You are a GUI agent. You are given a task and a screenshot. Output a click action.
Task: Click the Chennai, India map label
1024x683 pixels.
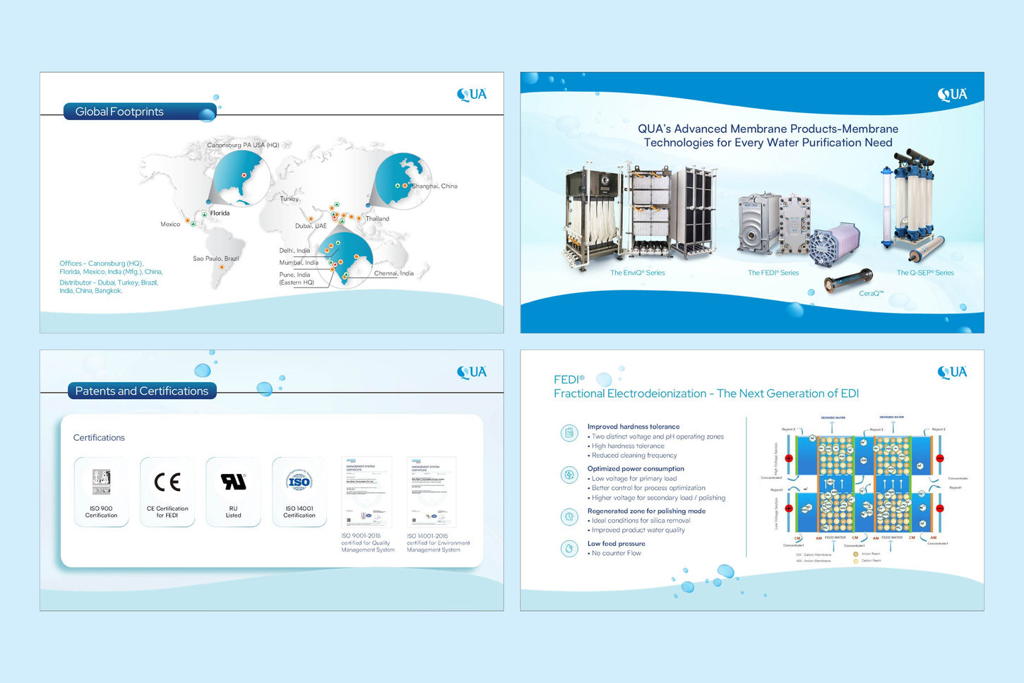coord(394,273)
